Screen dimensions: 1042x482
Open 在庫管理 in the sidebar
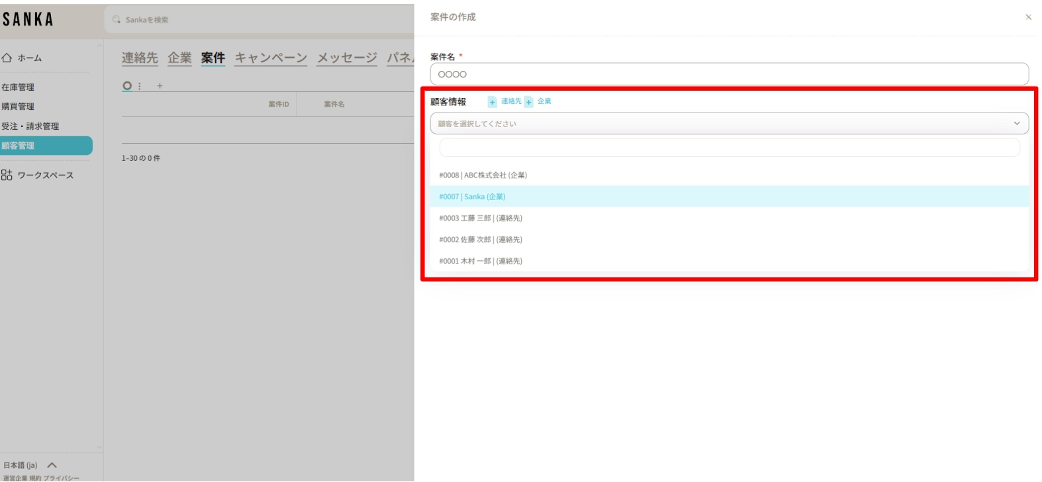18,87
